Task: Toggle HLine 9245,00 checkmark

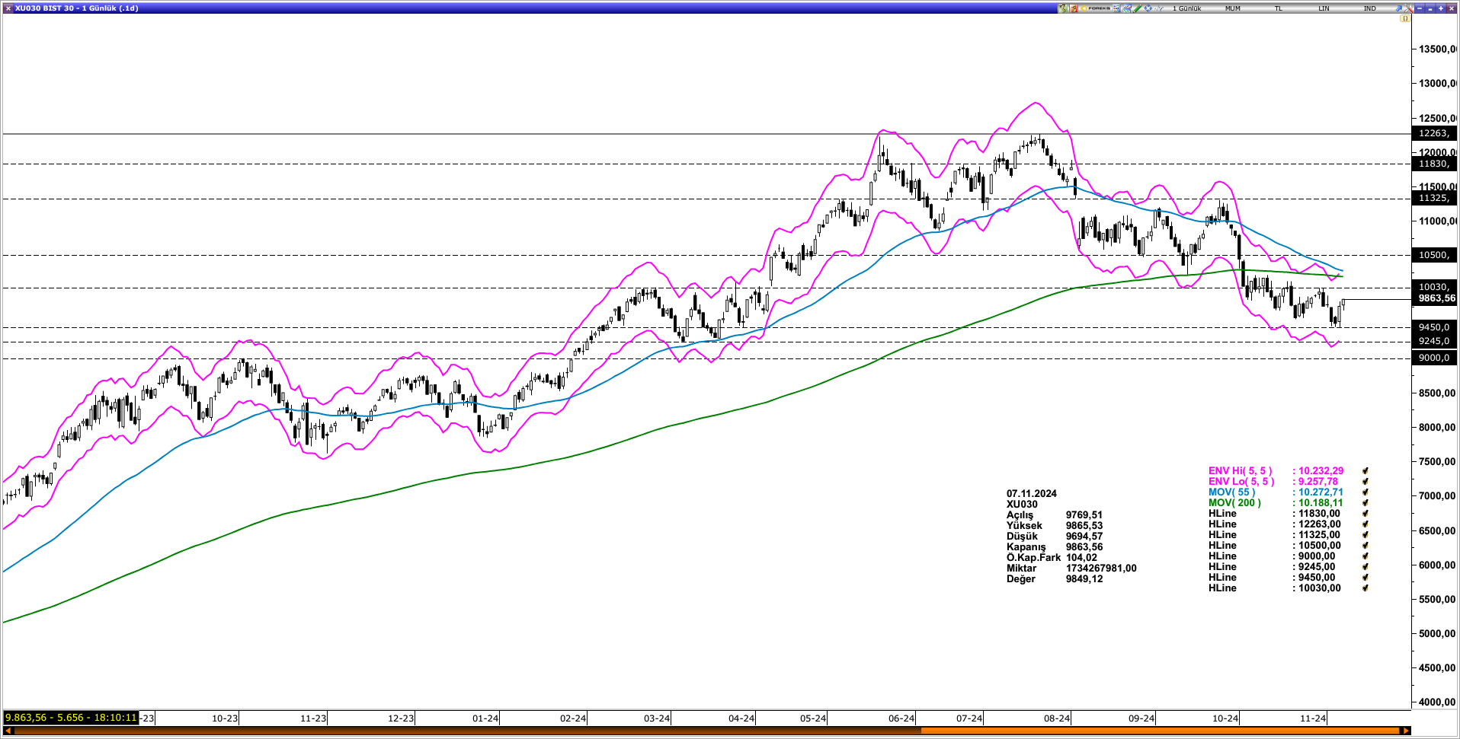Action: pyautogui.click(x=1366, y=567)
